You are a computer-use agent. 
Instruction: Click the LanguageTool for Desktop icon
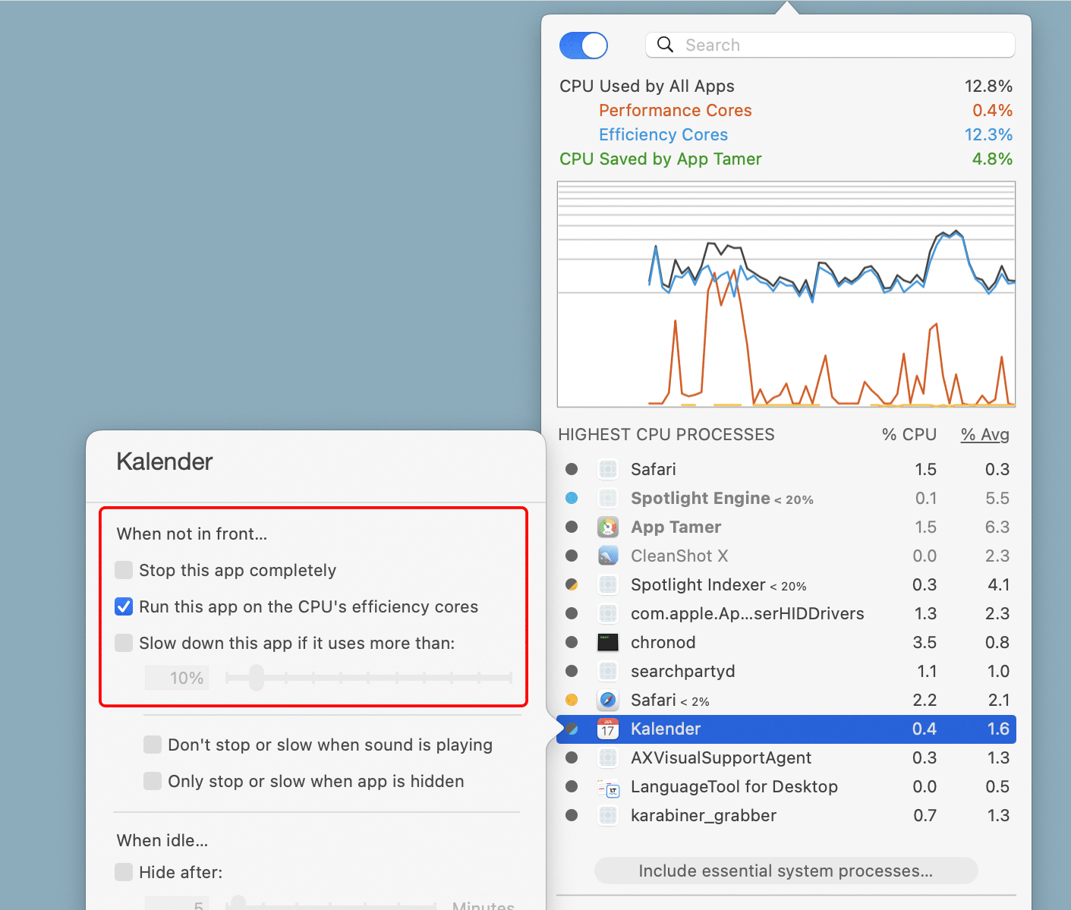(608, 786)
